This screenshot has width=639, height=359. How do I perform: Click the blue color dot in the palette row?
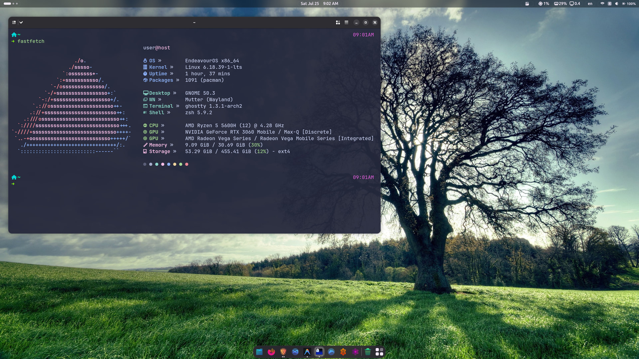click(x=169, y=164)
